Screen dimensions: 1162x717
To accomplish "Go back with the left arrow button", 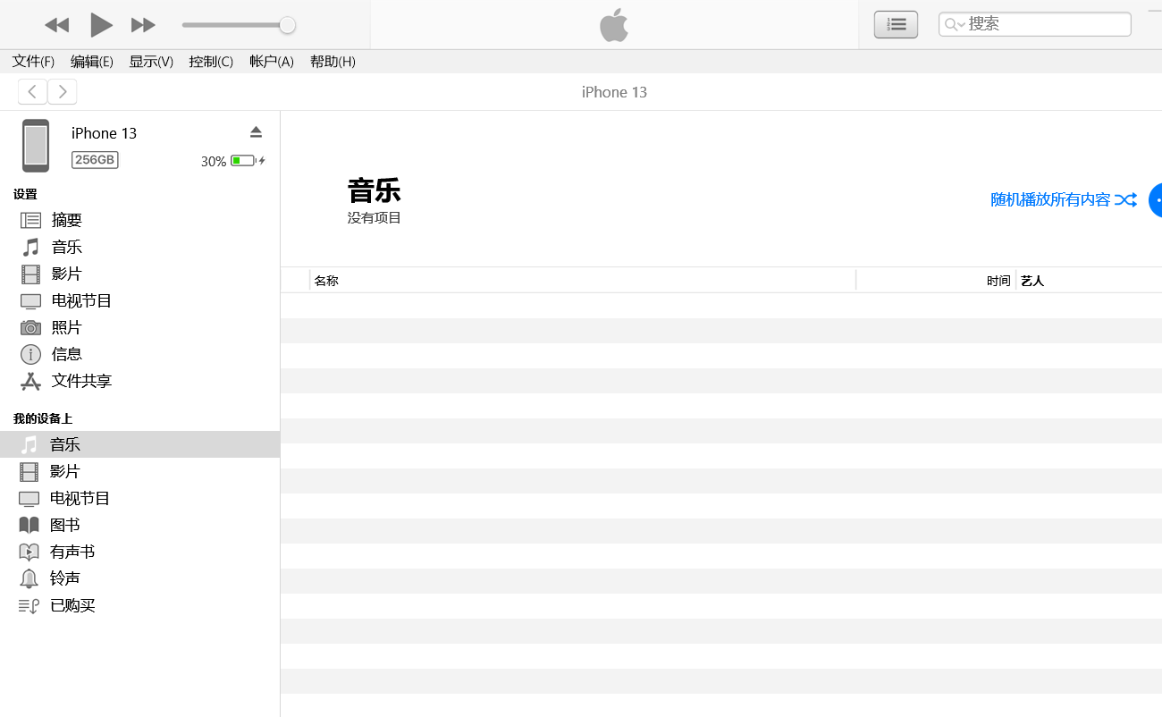I will (x=32, y=91).
